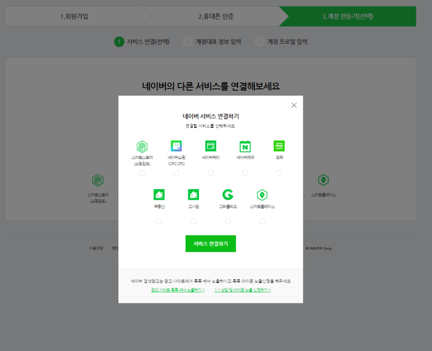Click the NAVER Corp. footer text
Viewport: 432px width, 351px height.
coord(319,248)
